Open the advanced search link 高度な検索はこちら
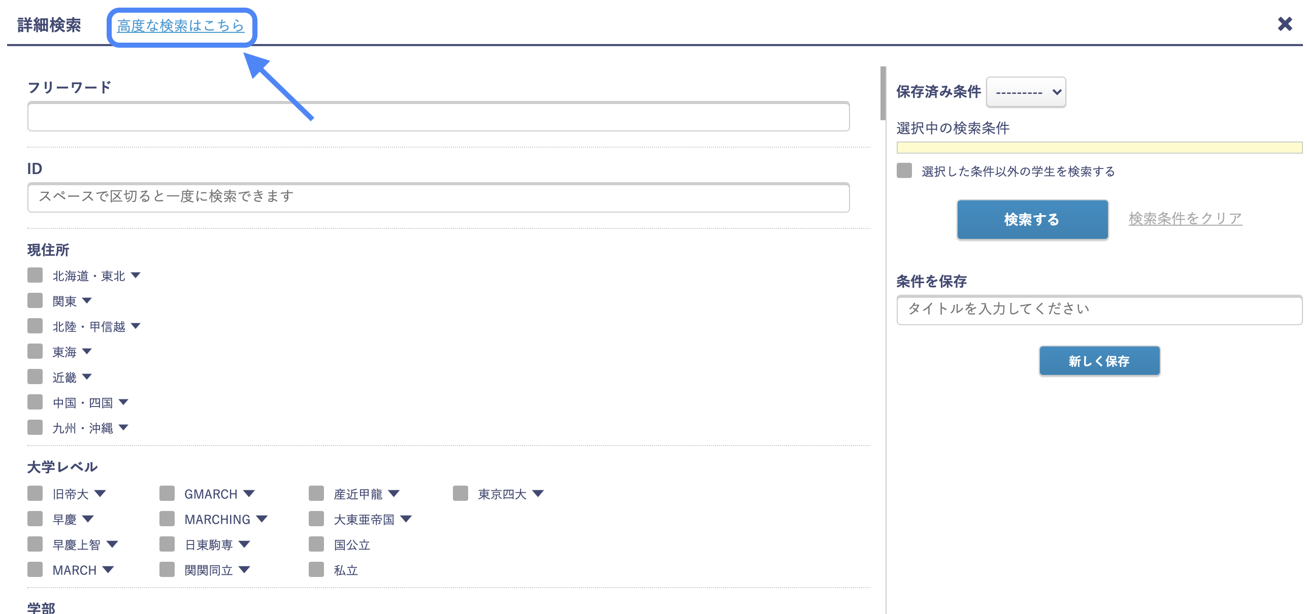Viewport: 1307px width, 614px height. coord(181,27)
